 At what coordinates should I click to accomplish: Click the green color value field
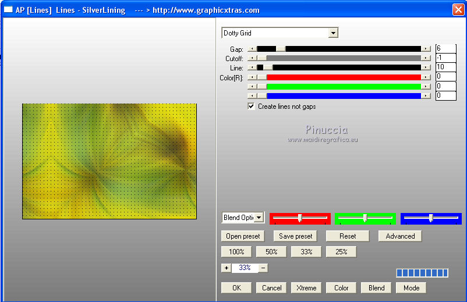pos(445,86)
